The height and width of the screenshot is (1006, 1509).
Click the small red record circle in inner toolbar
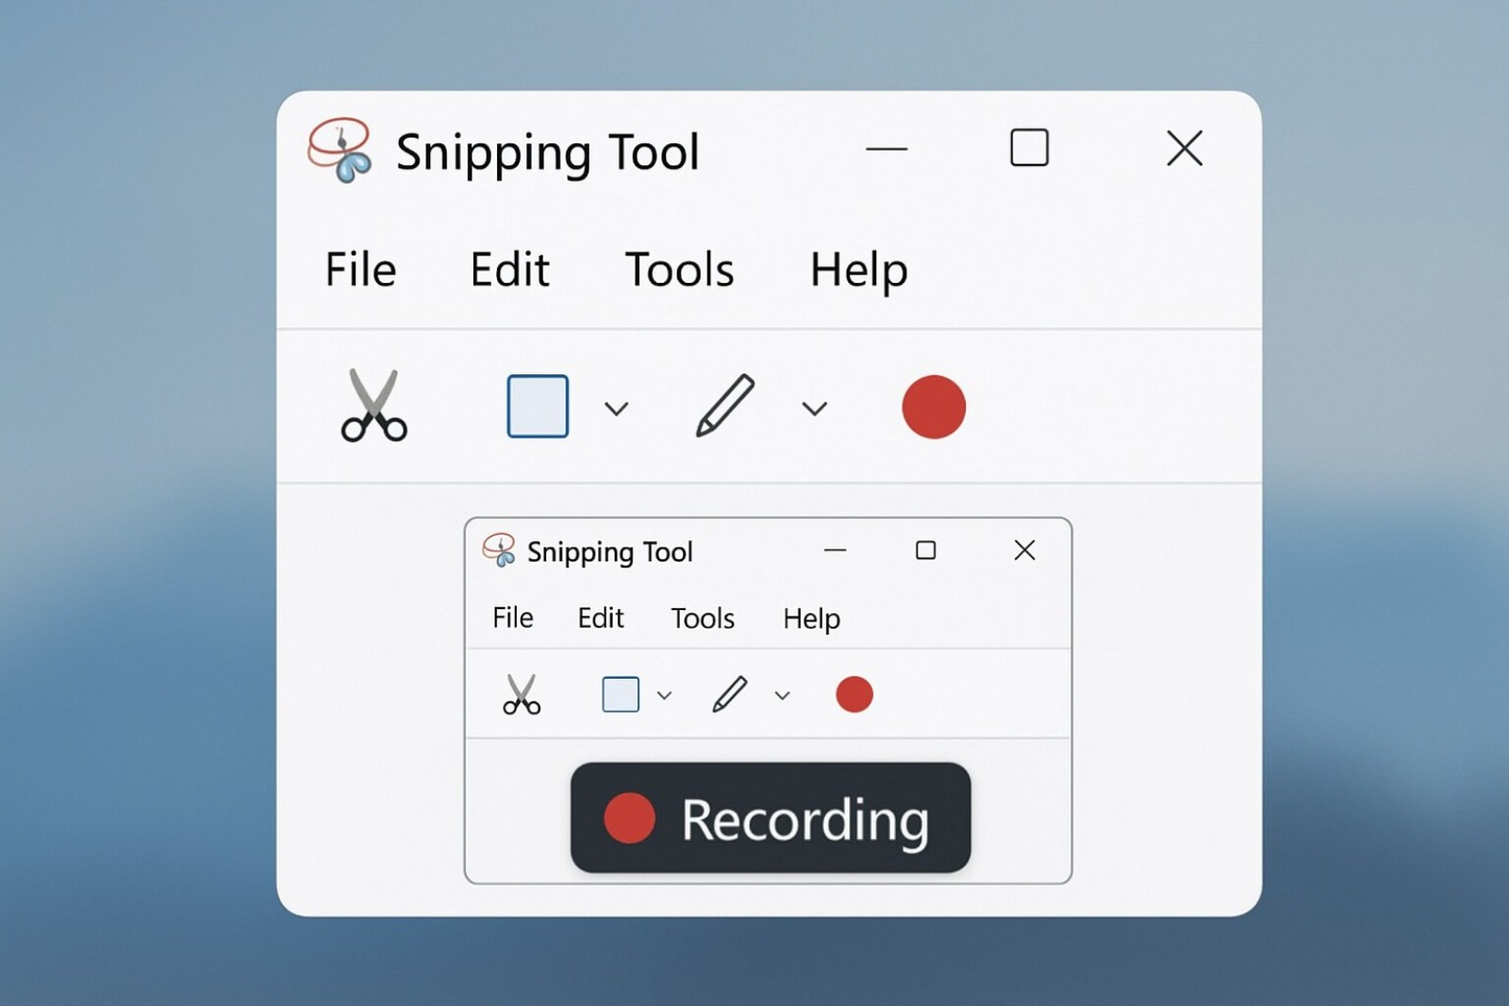click(x=854, y=695)
